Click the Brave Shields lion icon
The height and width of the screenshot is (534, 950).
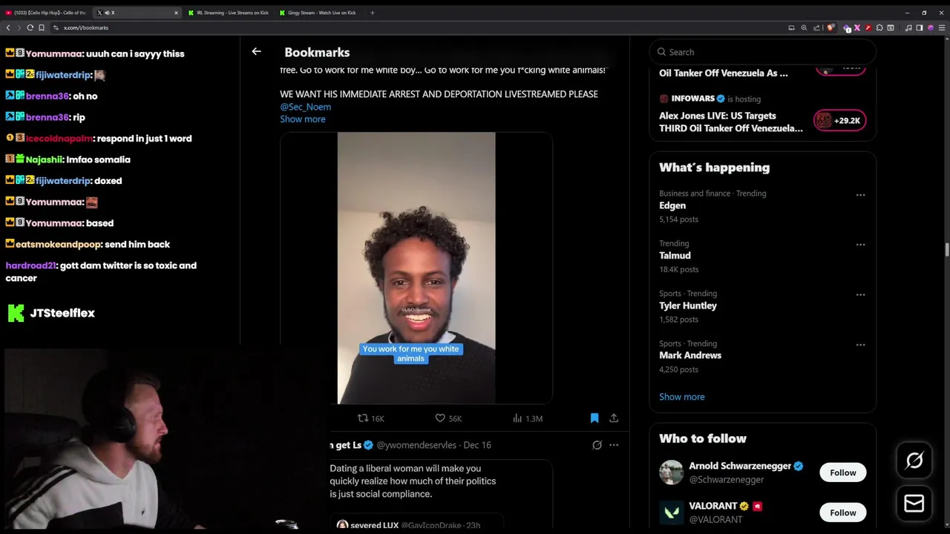coord(831,28)
